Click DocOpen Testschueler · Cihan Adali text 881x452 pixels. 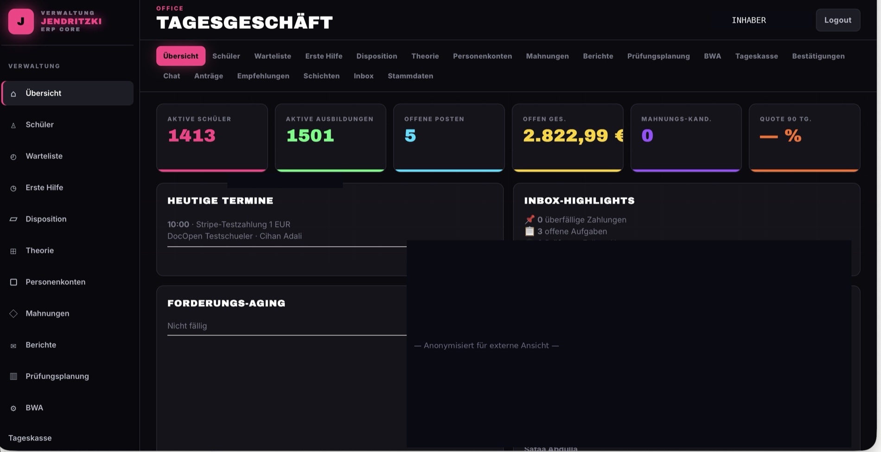tap(235, 236)
